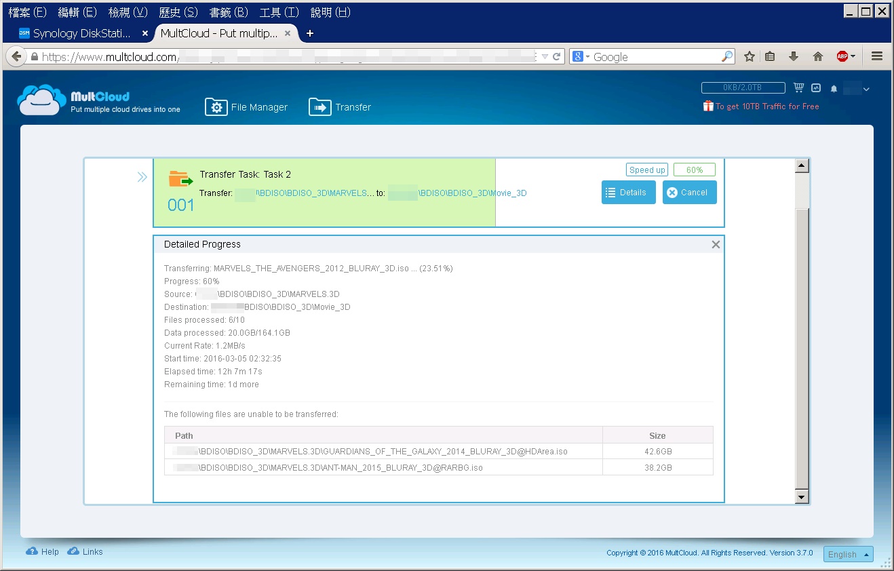This screenshot has width=894, height=571.
Task: Click the 42.6GB size cell
Action: pyautogui.click(x=658, y=451)
